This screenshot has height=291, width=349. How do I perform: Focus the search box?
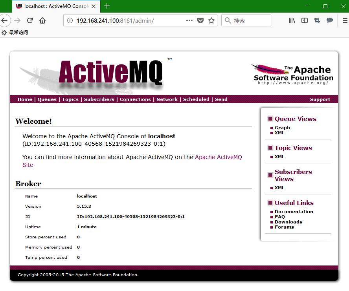pos(246,20)
